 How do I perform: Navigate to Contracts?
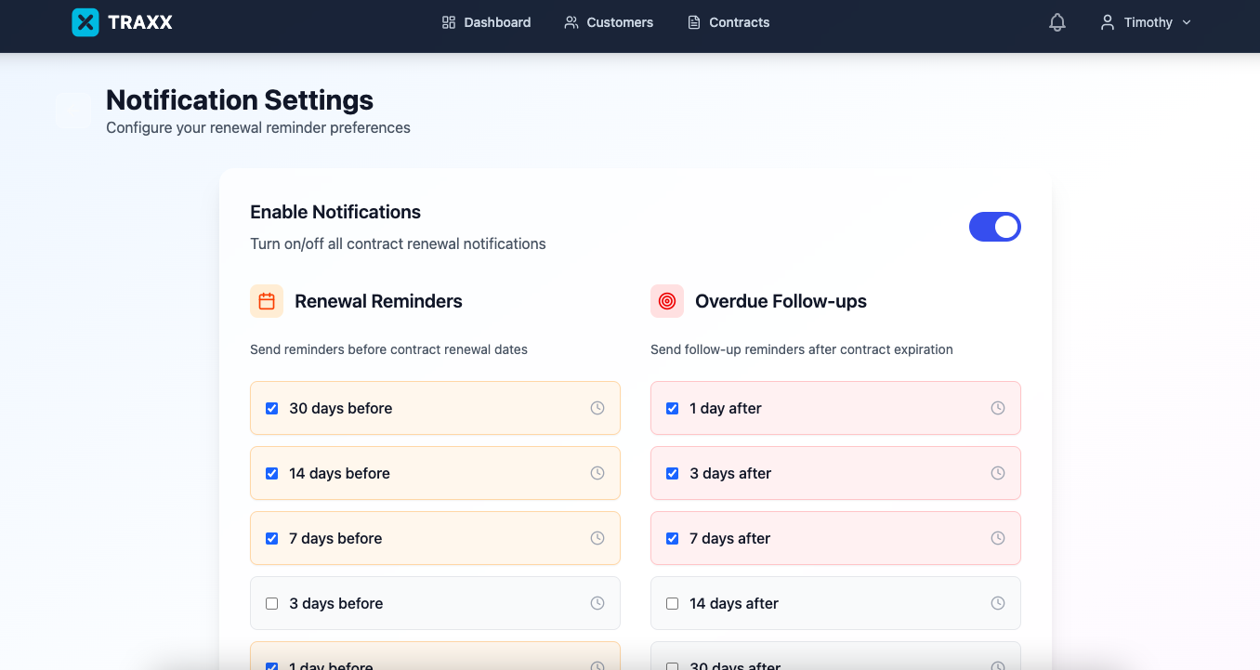[728, 22]
